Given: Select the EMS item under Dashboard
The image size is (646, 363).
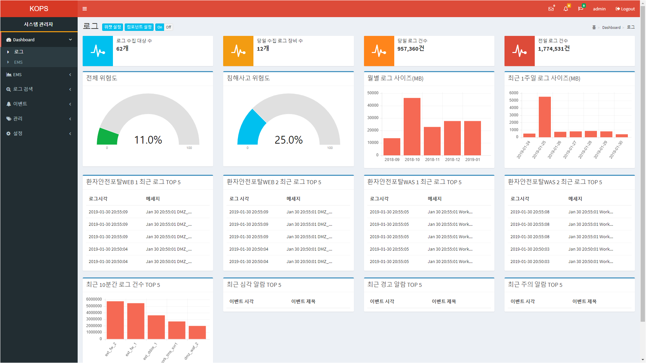Looking at the screenshot, I should (18, 62).
